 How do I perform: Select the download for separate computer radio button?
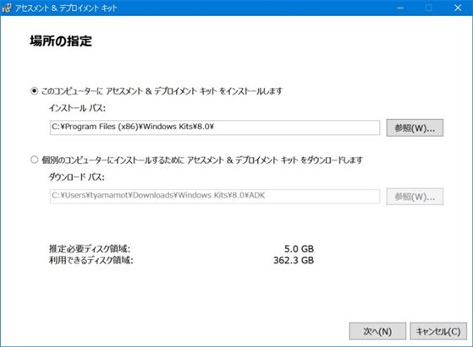click(35, 160)
